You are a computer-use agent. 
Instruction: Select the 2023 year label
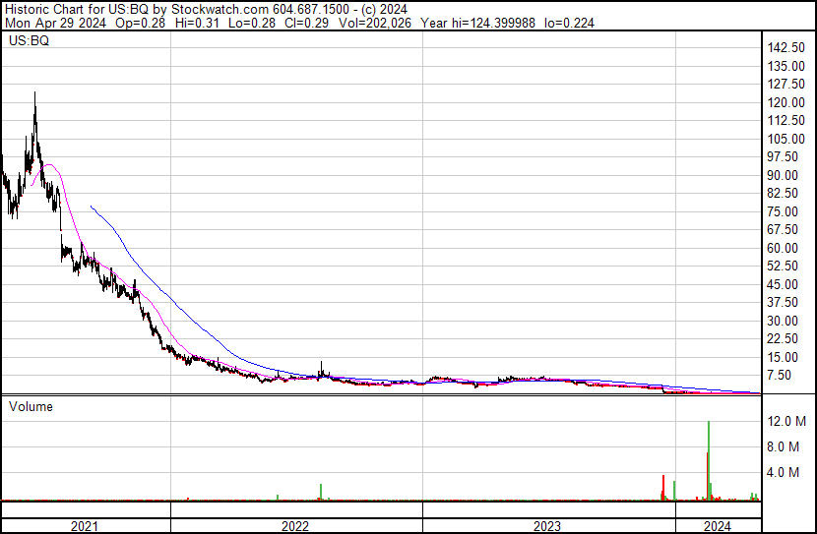[x=547, y=526]
